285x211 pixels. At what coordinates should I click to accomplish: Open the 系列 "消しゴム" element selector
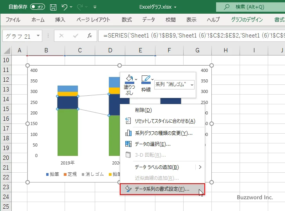pos(174,85)
